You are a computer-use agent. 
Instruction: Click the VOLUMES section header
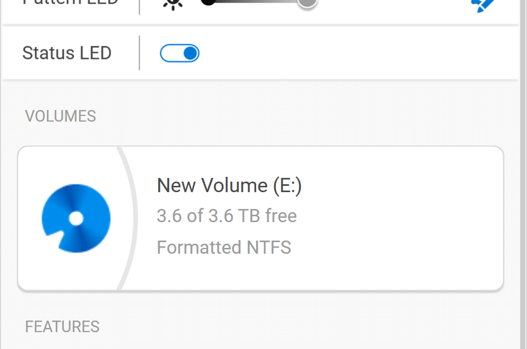point(61,116)
